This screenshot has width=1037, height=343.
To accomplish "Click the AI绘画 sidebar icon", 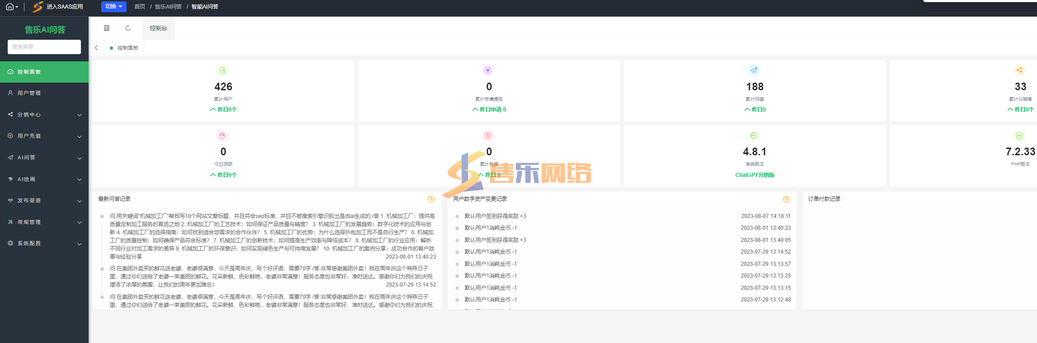I will (10, 179).
